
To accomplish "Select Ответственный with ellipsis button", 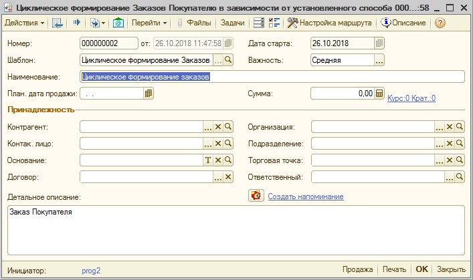I will 450,177.
